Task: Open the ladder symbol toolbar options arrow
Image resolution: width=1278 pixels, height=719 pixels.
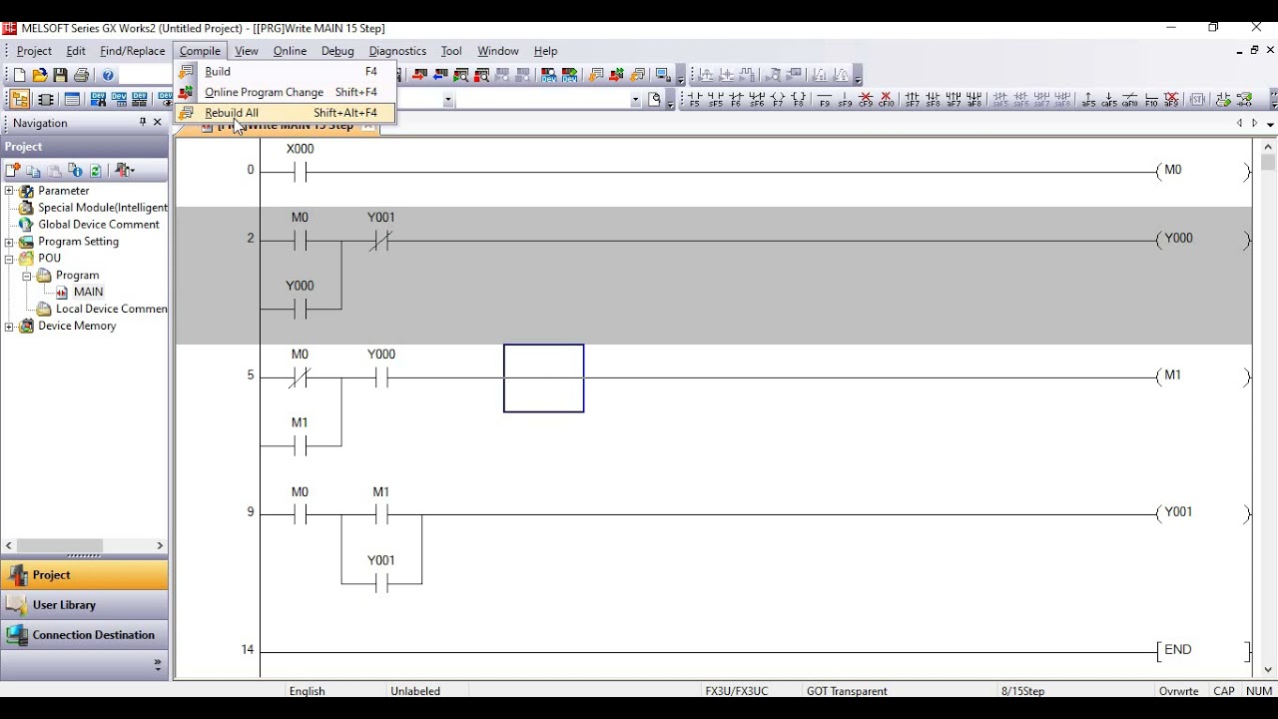Action: pos(1274,100)
